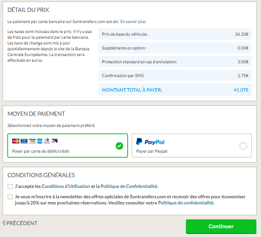Open the Politique de Confidentialité link after Conditions

(129, 186)
